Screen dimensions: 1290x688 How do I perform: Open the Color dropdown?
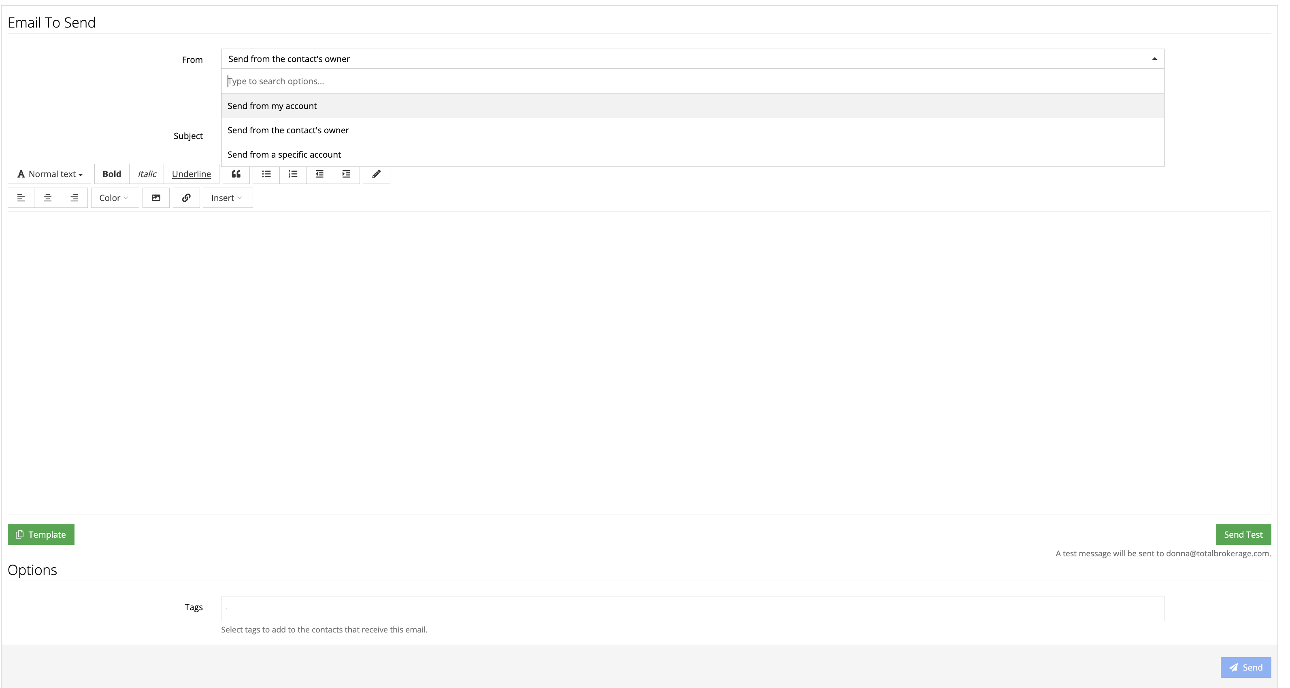click(x=114, y=198)
